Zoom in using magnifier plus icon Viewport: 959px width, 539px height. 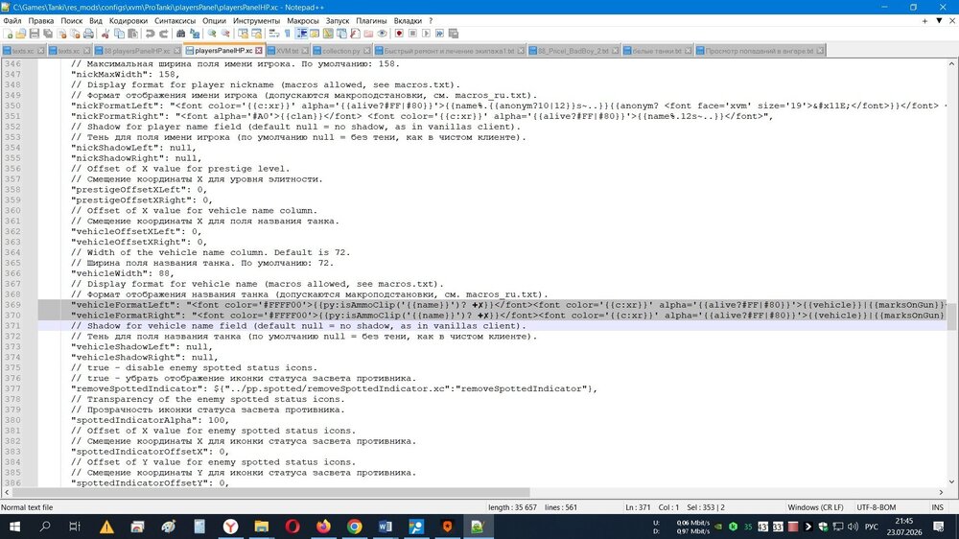point(212,34)
